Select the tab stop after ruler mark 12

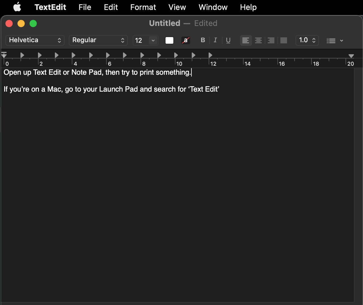[210, 55]
